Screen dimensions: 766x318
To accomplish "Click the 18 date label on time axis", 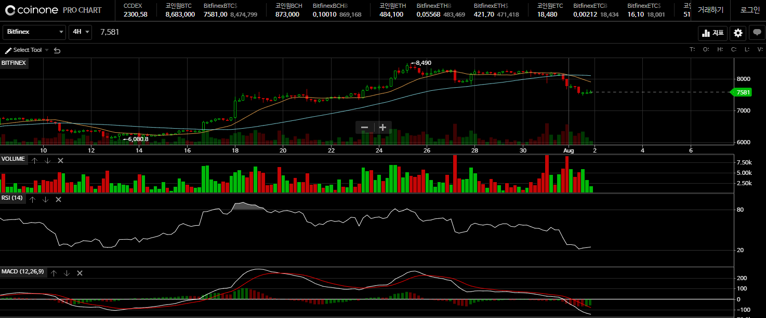I will tap(235, 150).
